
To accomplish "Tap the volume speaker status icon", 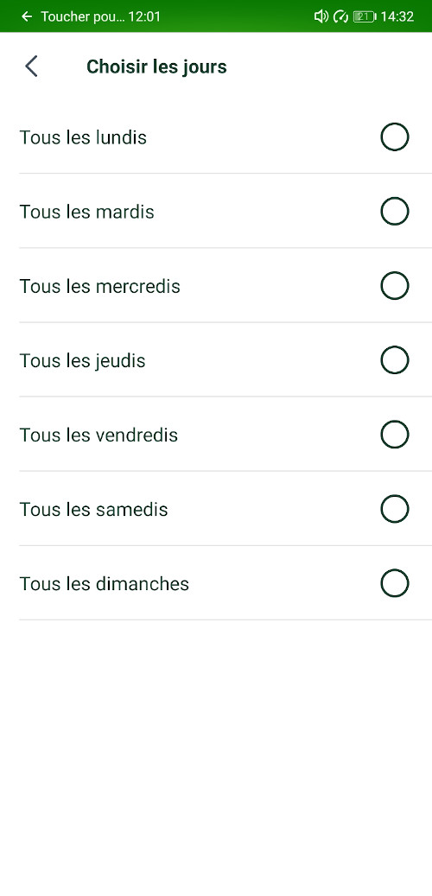I will pyautogui.click(x=321, y=16).
